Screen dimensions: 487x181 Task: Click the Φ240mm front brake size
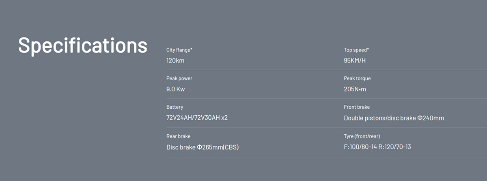pyautogui.click(x=431, y=118)
